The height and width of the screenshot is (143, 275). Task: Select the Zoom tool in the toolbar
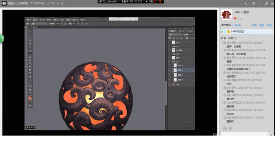coord(30,92)
